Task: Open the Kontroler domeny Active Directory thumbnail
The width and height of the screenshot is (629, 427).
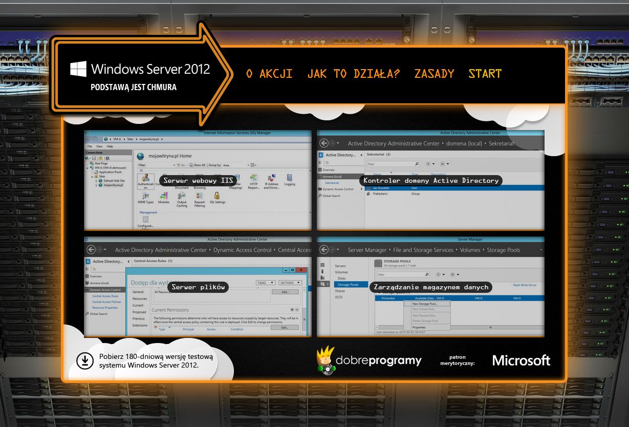Action: (x=430, y=180)
